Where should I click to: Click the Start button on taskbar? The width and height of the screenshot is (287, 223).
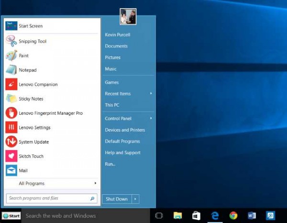coord(11,216)
